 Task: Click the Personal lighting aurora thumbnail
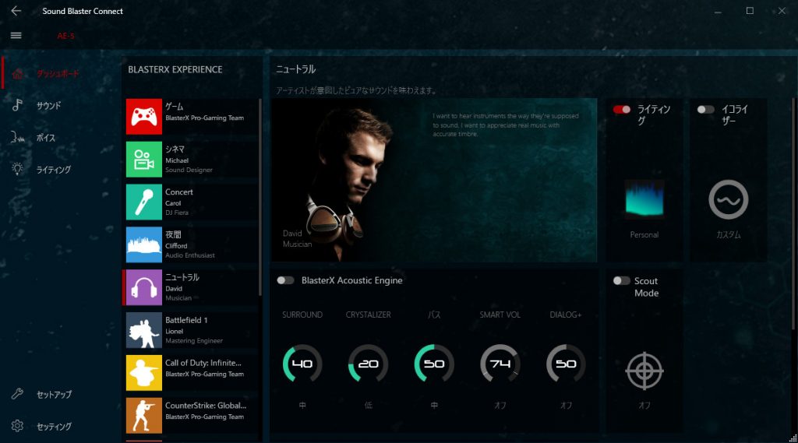[644, 199]
